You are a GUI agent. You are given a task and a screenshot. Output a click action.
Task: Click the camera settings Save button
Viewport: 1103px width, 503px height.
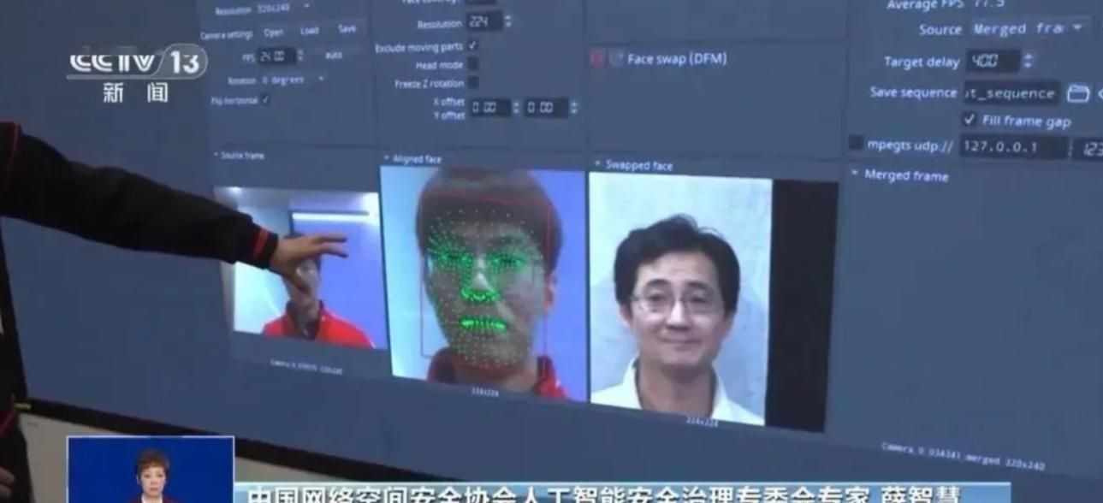[347, 28]
